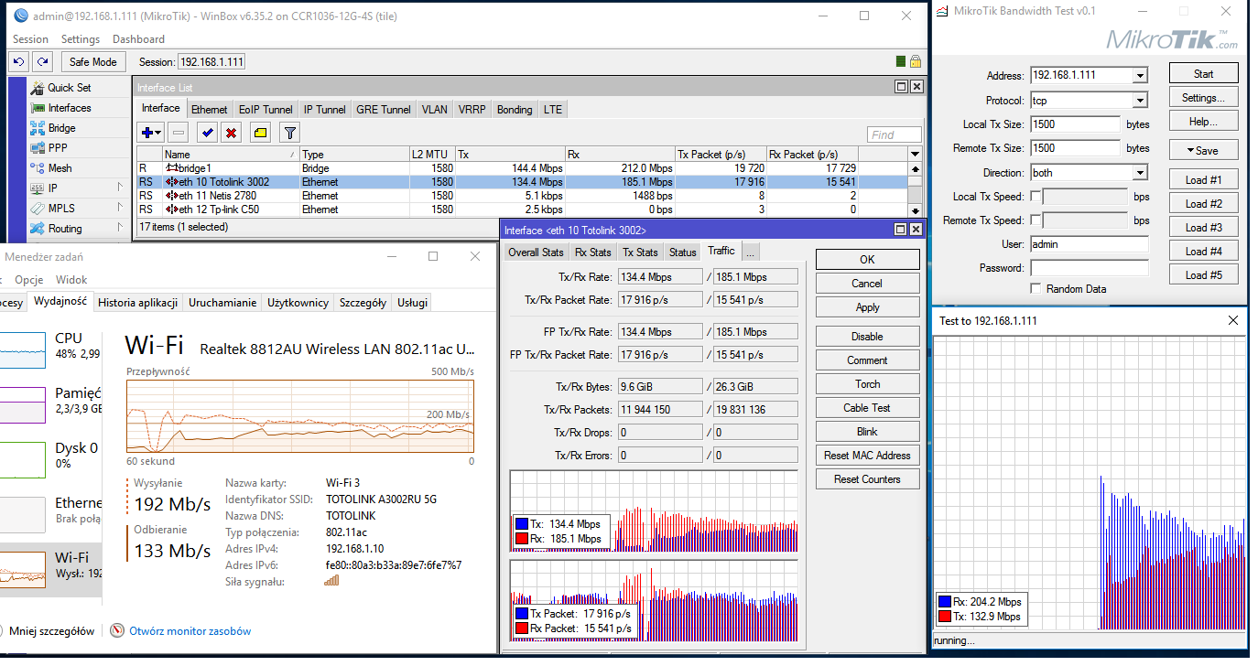This screenshot has width=1258, height=666.
Task: Click the blue checkmark Enable interface icon
Action: coord(208,133)
